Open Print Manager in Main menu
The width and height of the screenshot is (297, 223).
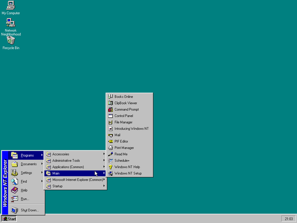coord(124,148)
